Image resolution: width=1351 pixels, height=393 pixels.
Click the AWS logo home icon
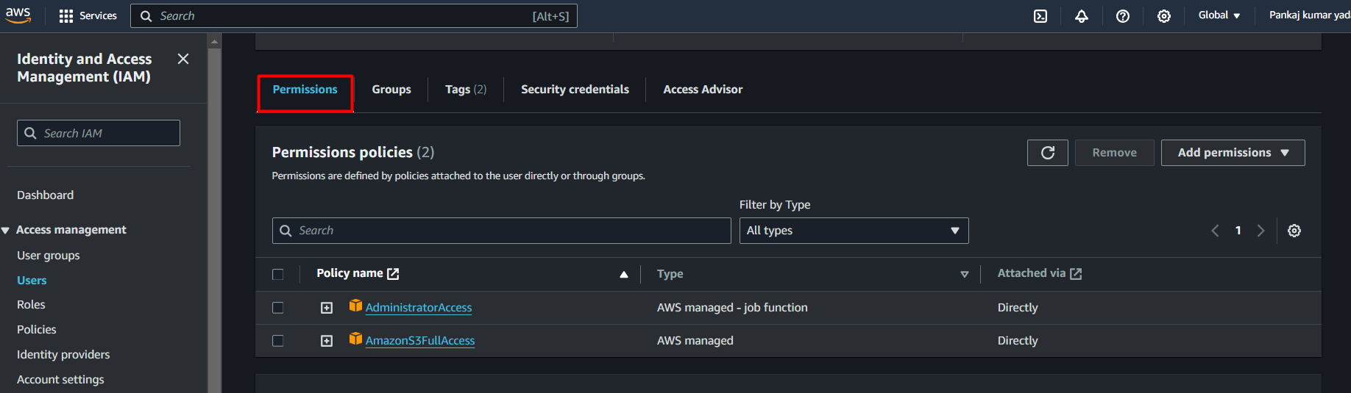coord(18,15)
